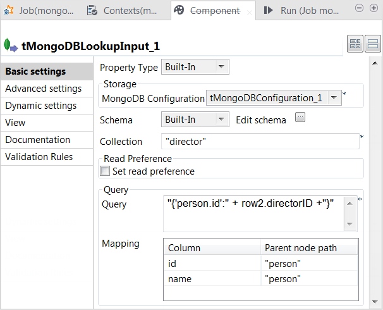383x310 pixels.
Task: Click the Edit schema ellipsis button
Action: (300, 118)
